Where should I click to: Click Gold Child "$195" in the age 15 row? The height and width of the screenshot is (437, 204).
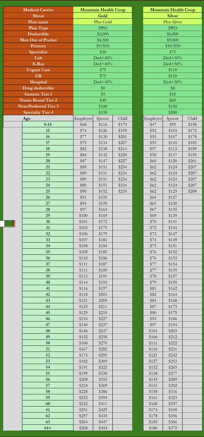click(x=122, y=130)
